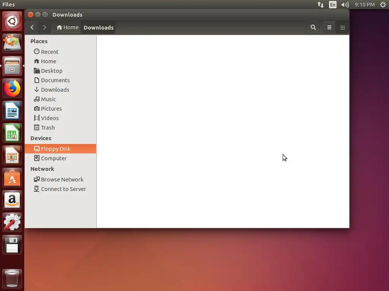Image resolution: width=389 pixels, height=291 pixels.
Task: Maximize the Downloads window
Action: [x=45, y=15]
